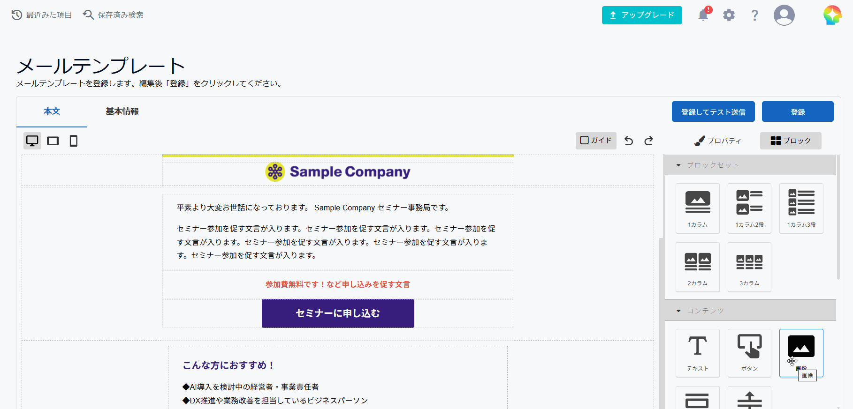Select the desktop preview icon
853x409 pixels.
click(x=32, y=141)
